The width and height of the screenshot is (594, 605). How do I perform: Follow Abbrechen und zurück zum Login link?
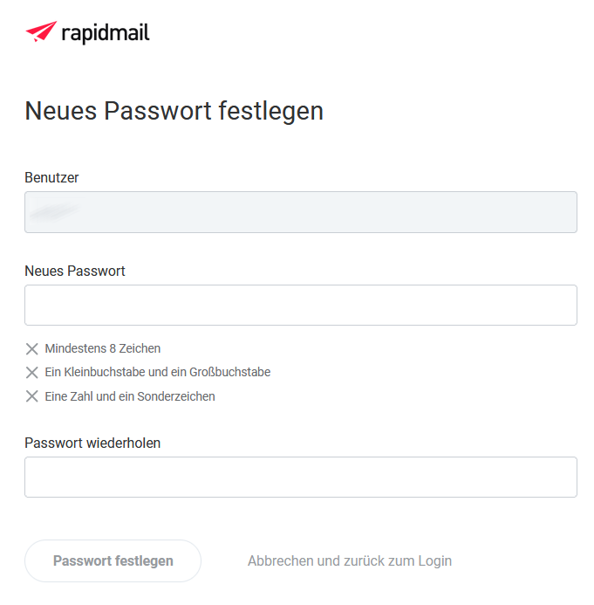[350, 561]
